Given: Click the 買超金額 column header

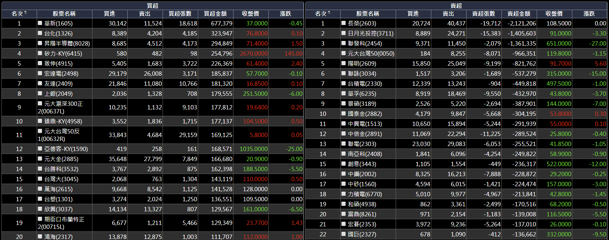Looking at the screenshot, I should pyautogui.click(x=215, y=14).
